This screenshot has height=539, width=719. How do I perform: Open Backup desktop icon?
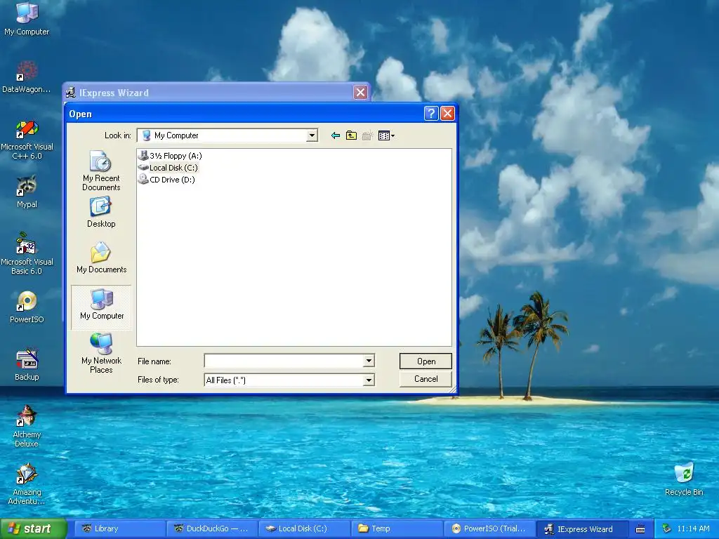pyautogui.click(x=27, y=364)
